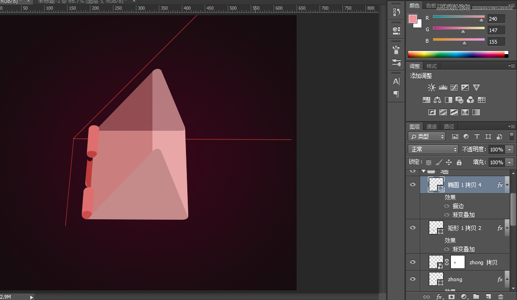Add a layer mask

tap(451, 297)
